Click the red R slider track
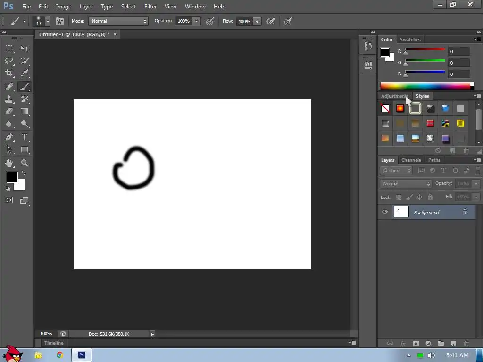The width and height of the screenshot is (483, 362). (425, 49)
